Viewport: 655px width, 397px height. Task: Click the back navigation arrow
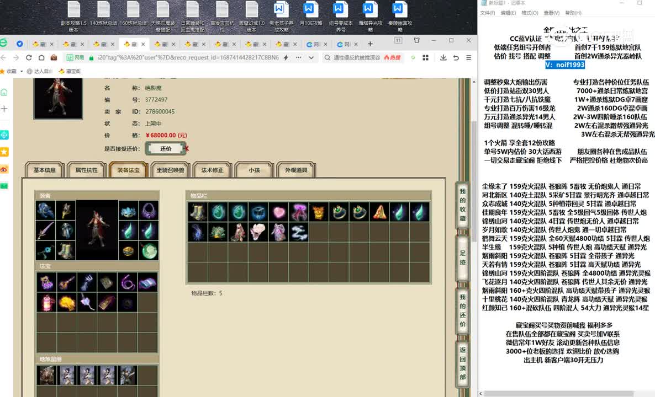click(x=4, y=57)
